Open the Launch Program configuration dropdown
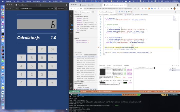 click(86, 12)
